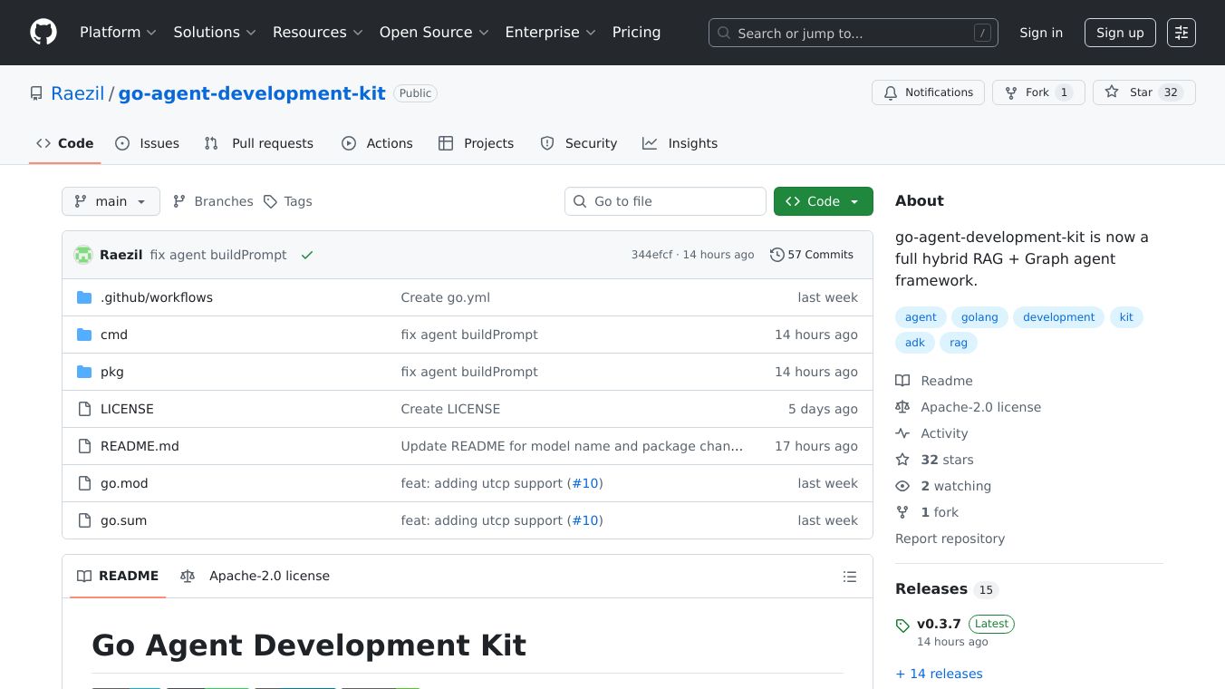
Task: Expand the Platform menu in header
Action: [118, 33]
